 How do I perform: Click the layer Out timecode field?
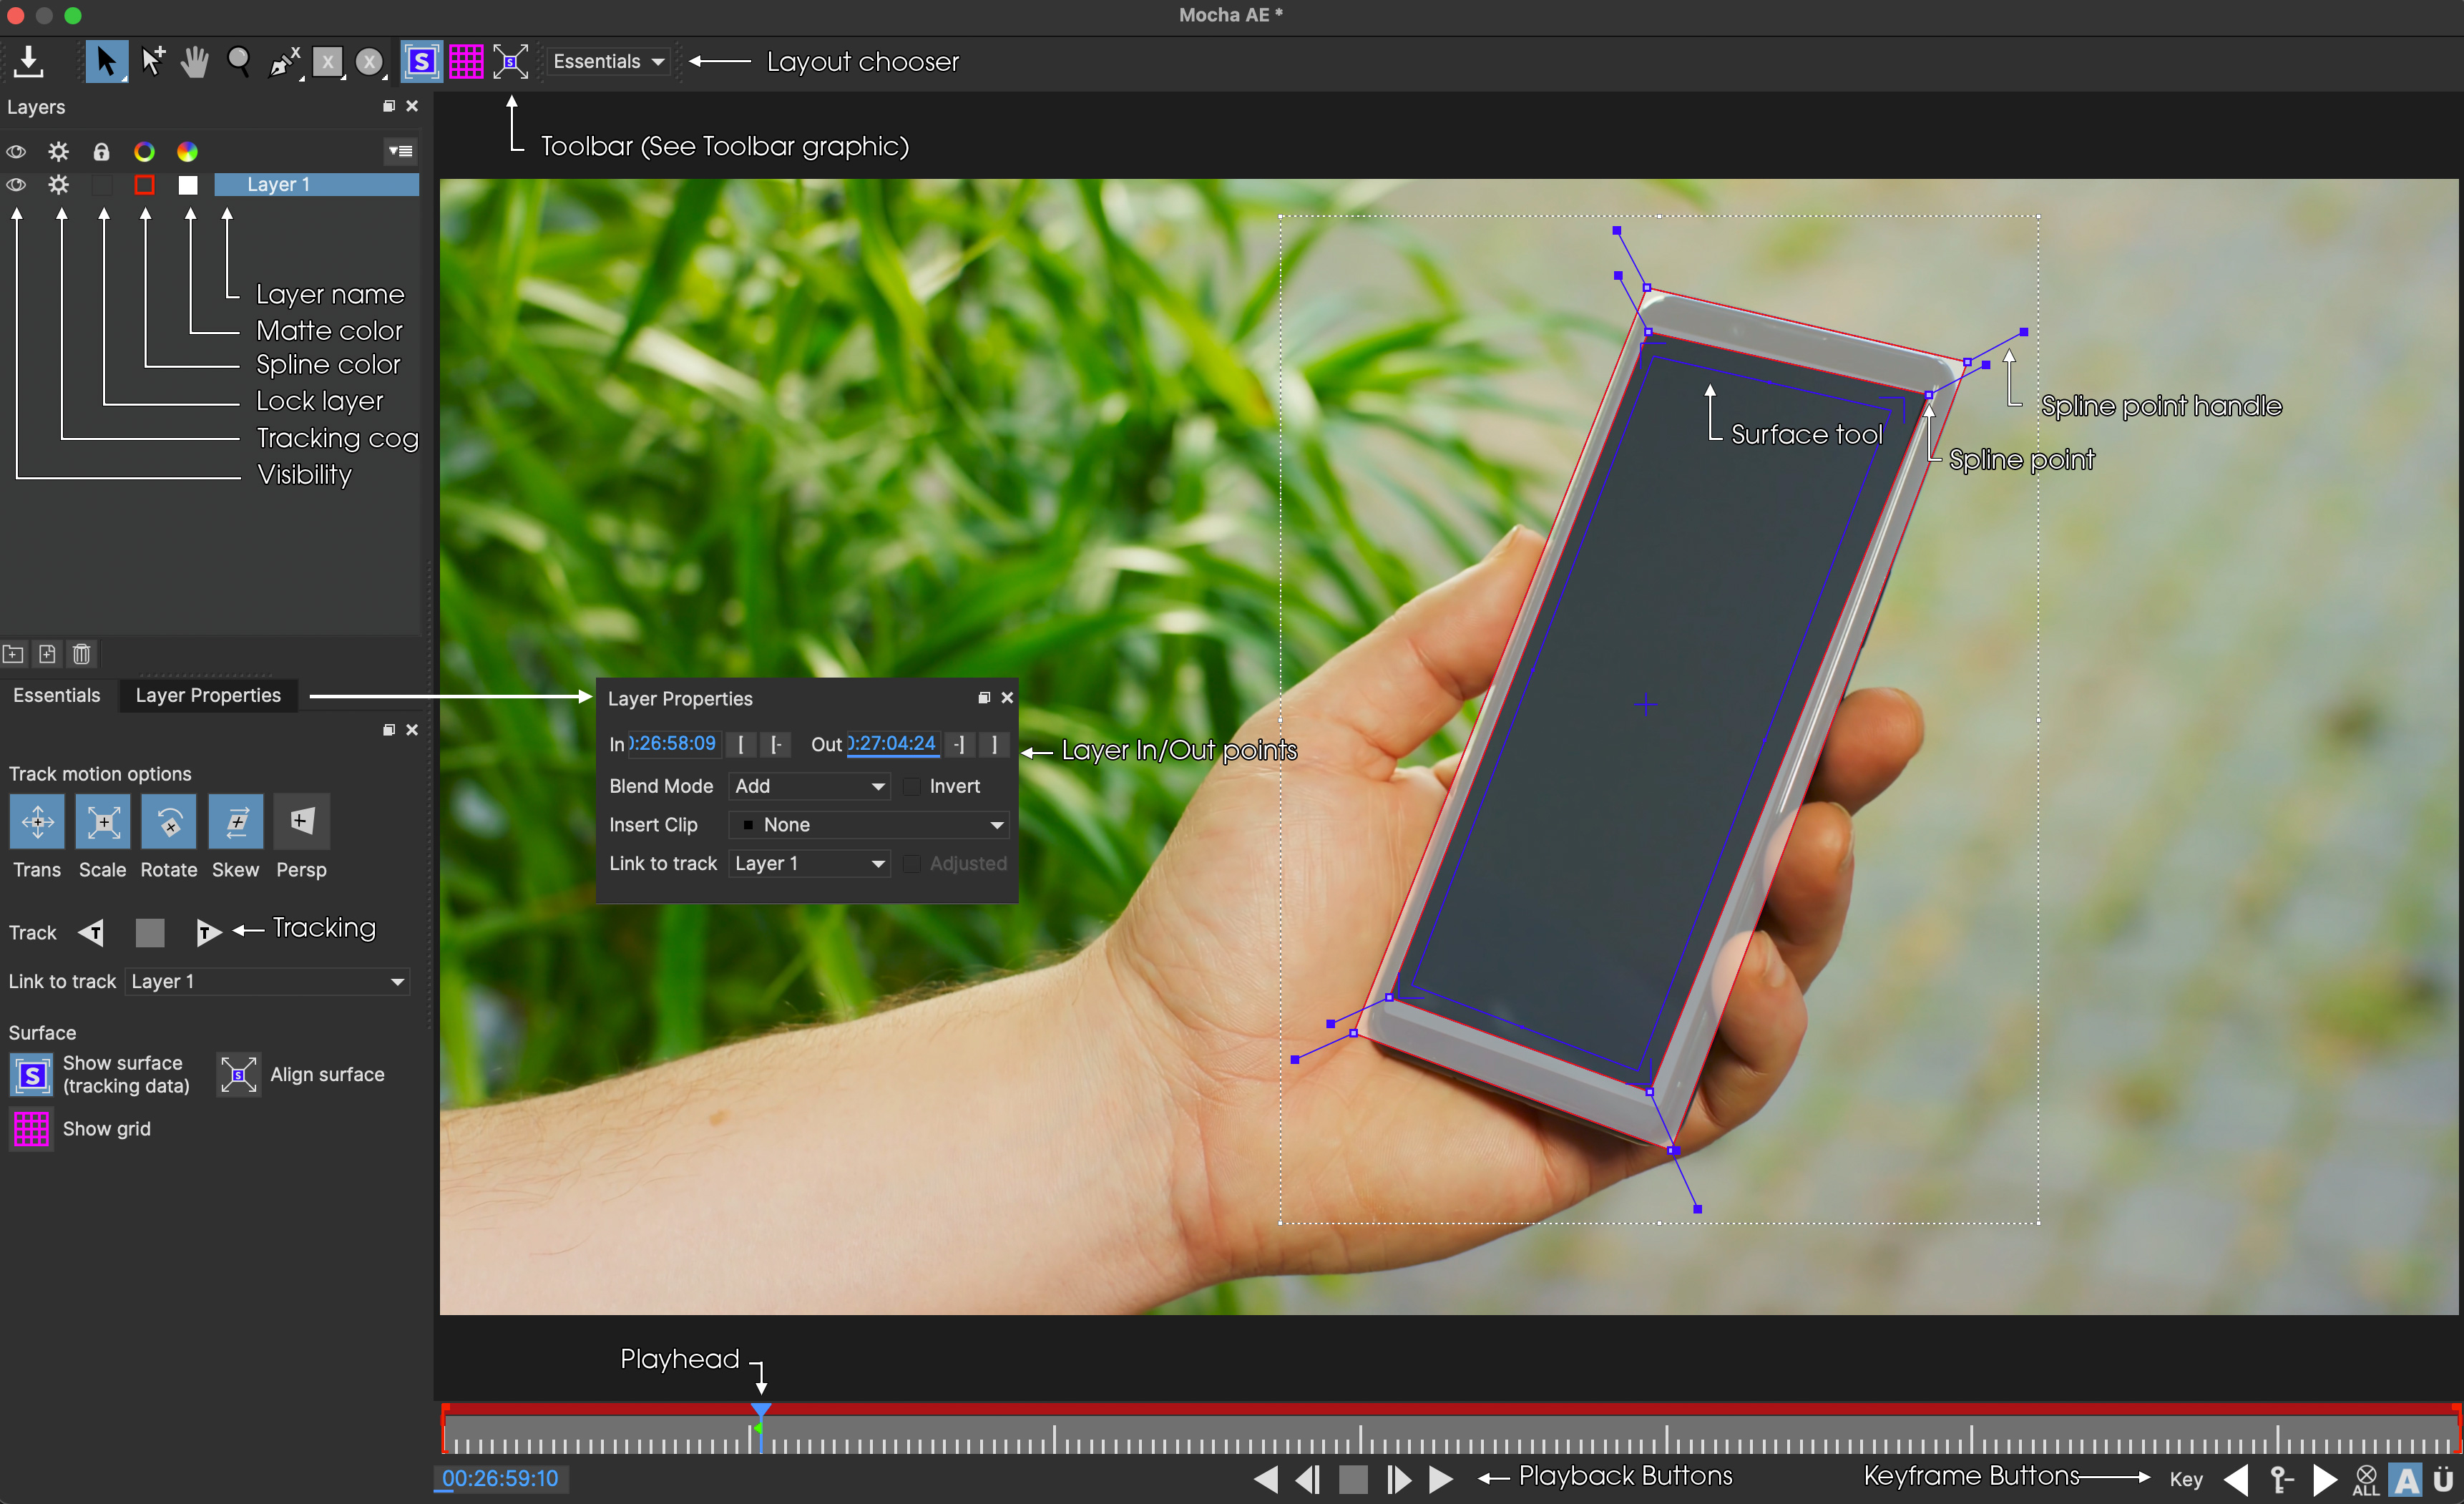tap(892, 744)
